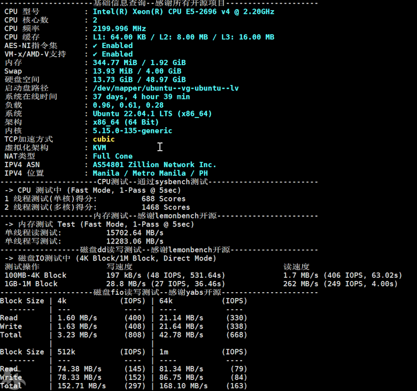Click the yellow cubic TCP value
Image resolution: width=417 pixels, height=391 pixels.
point(104,139)
